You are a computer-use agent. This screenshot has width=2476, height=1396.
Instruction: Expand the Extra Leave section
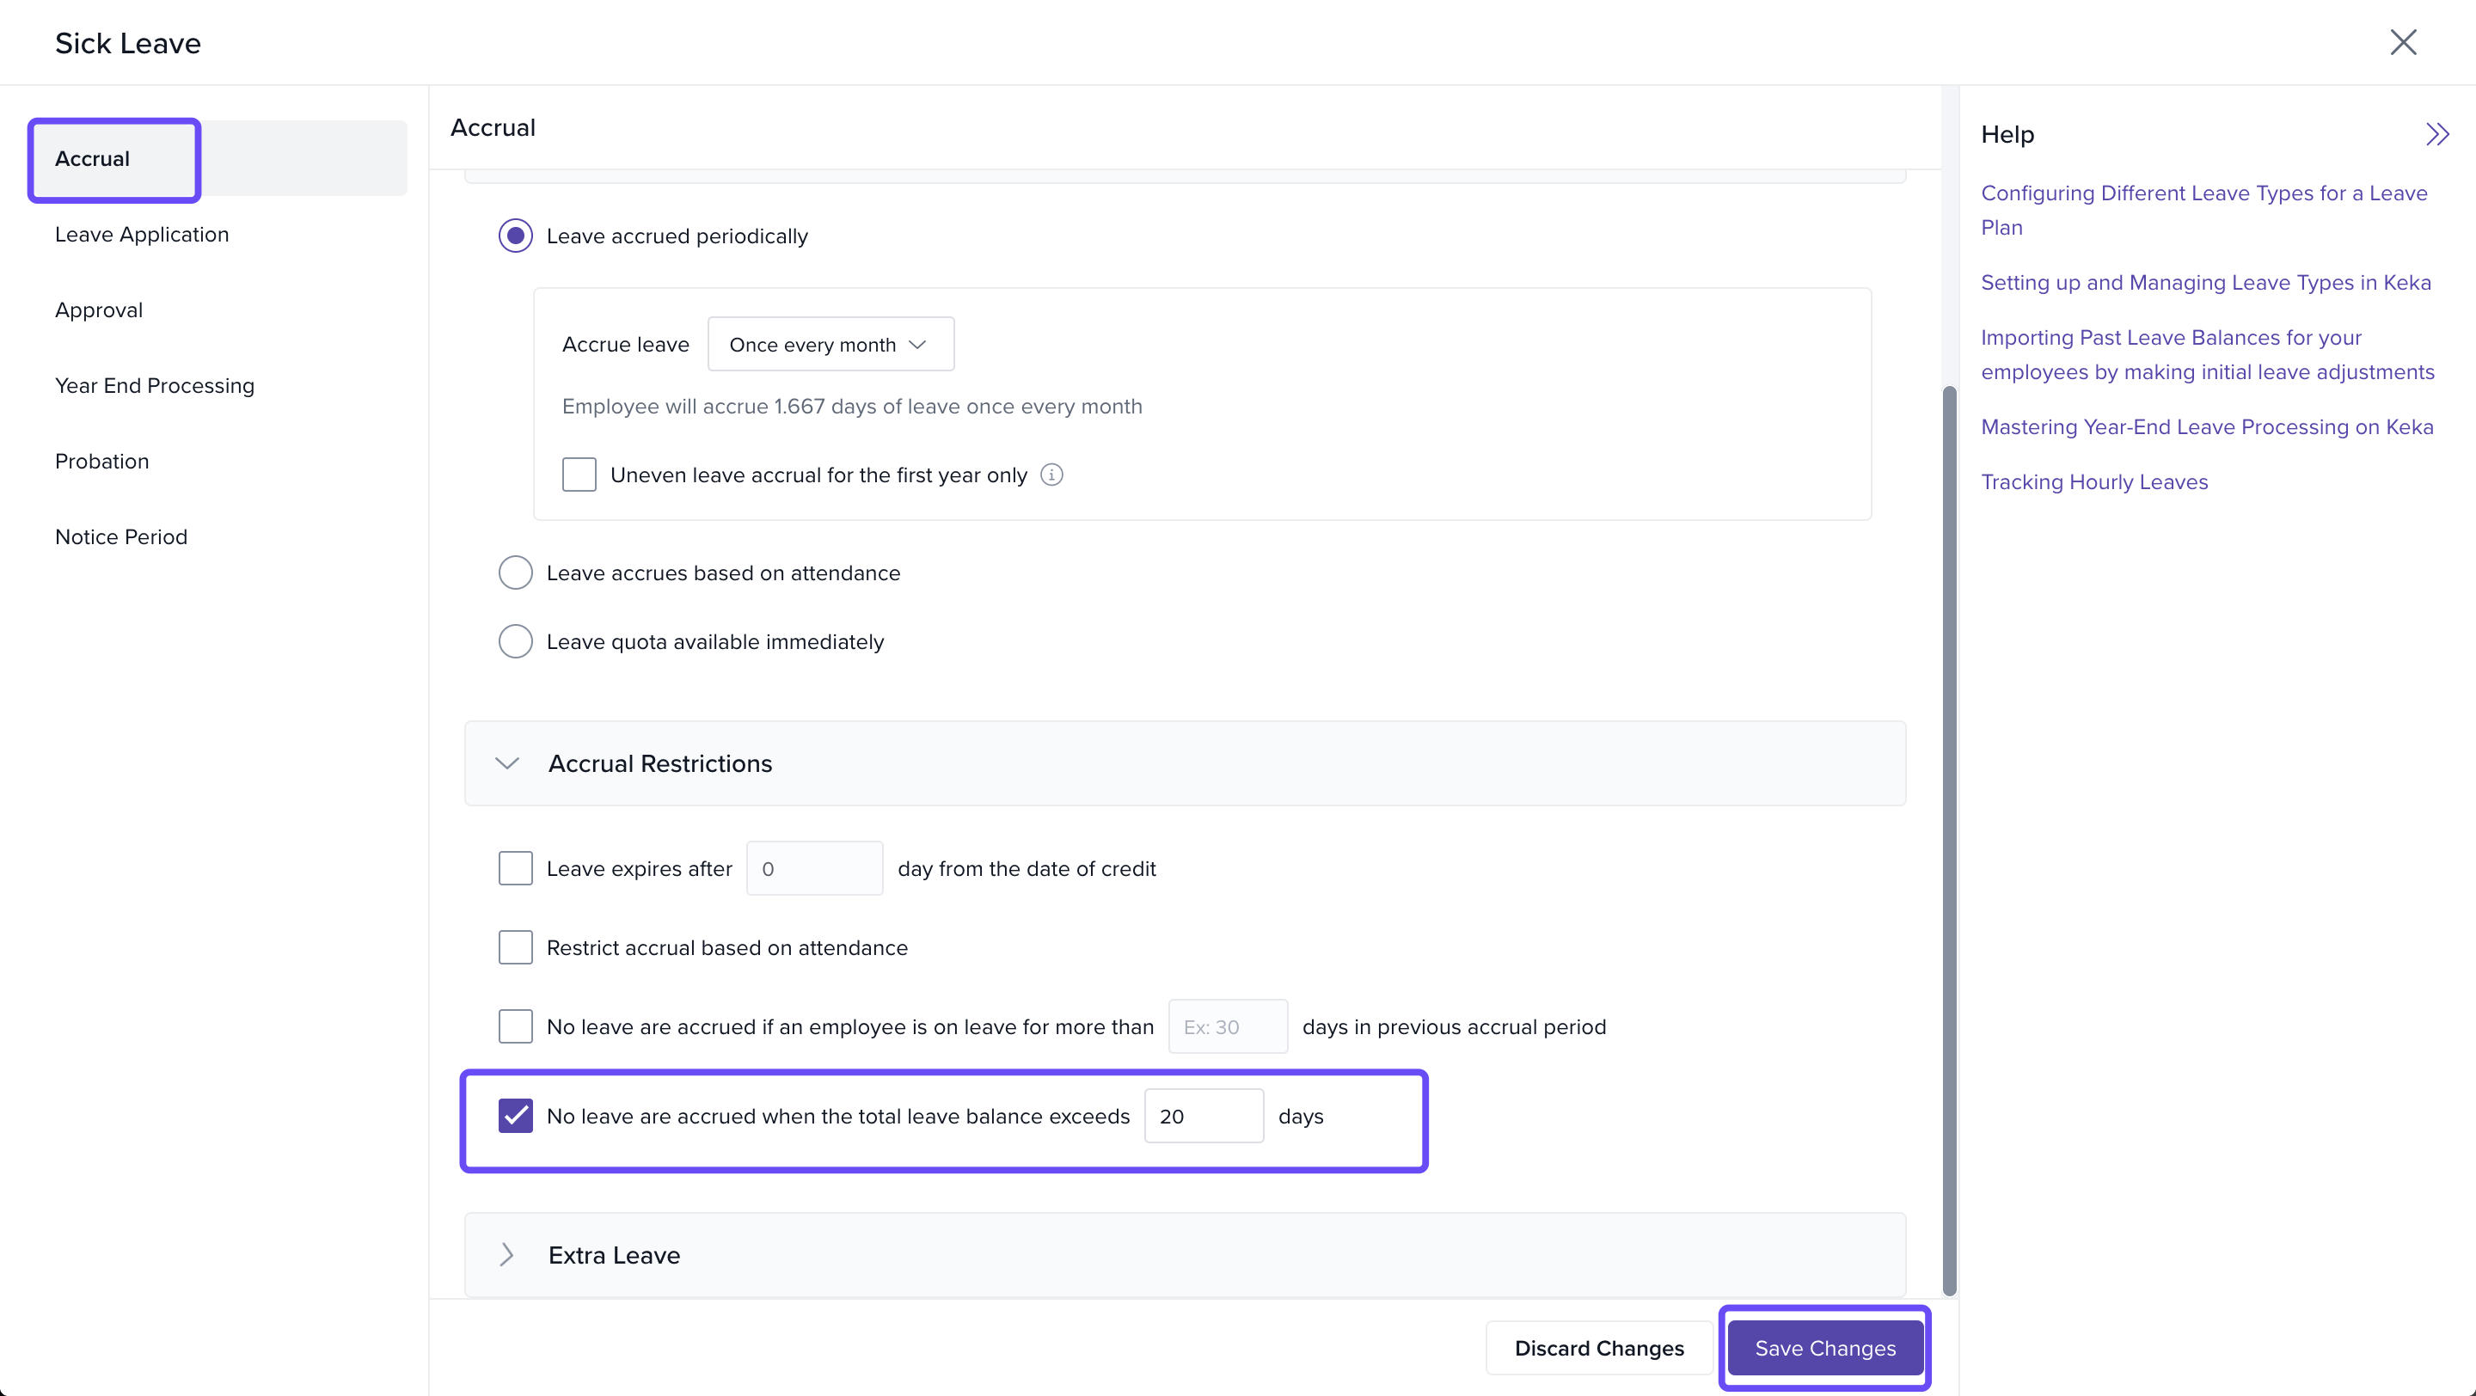507,1255
